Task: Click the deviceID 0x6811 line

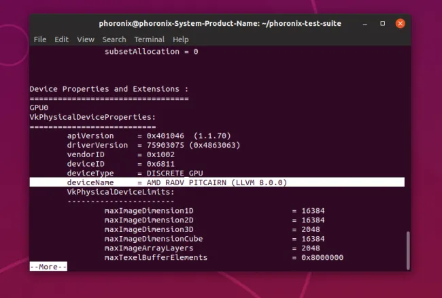Action: click(x=121, y=164)
